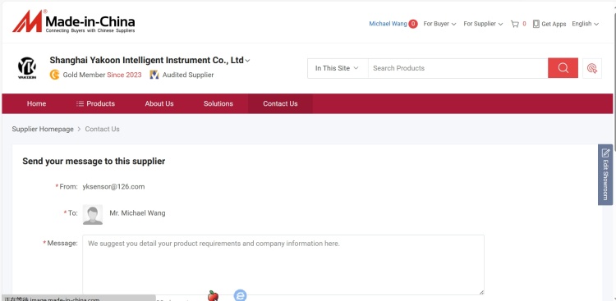Expand the For Supplier dropdown
Image resolution: width=616 pixels, height=301 pixels.
[x=483, y=24]
